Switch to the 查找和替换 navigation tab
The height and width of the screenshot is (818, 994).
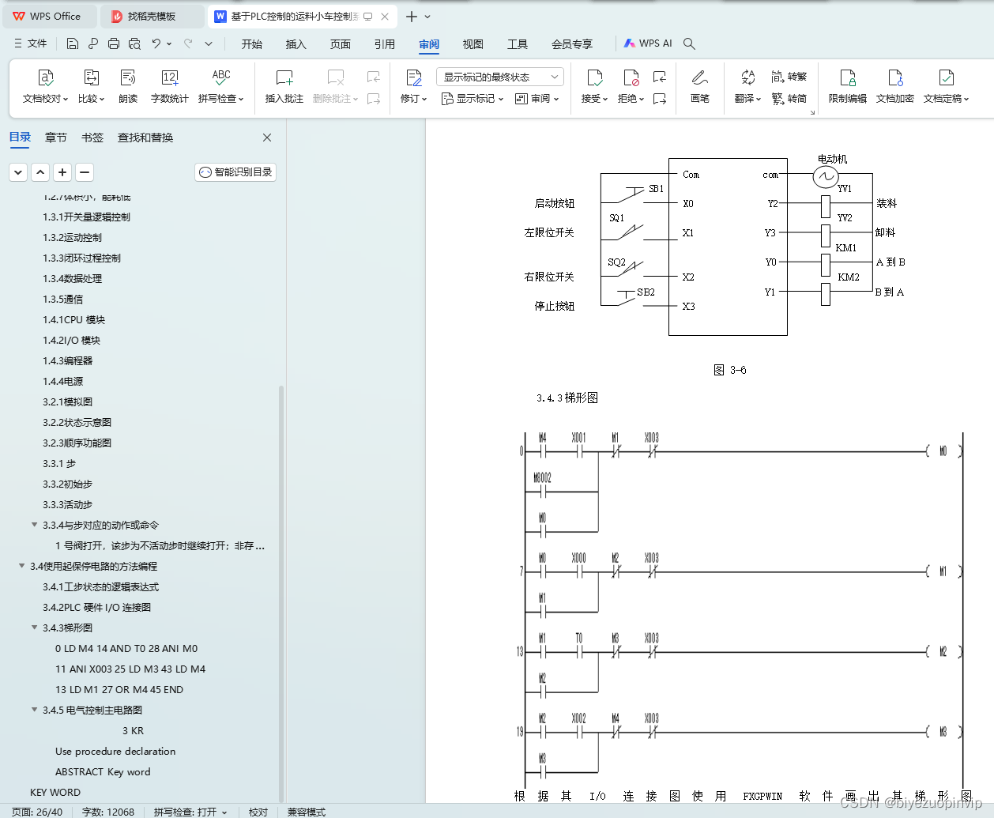pyautogui.click(x=145, y=138)
